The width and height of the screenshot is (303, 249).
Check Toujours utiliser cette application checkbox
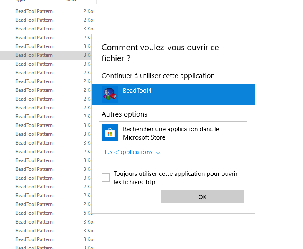pyautogui.click(x=106, y=177)
